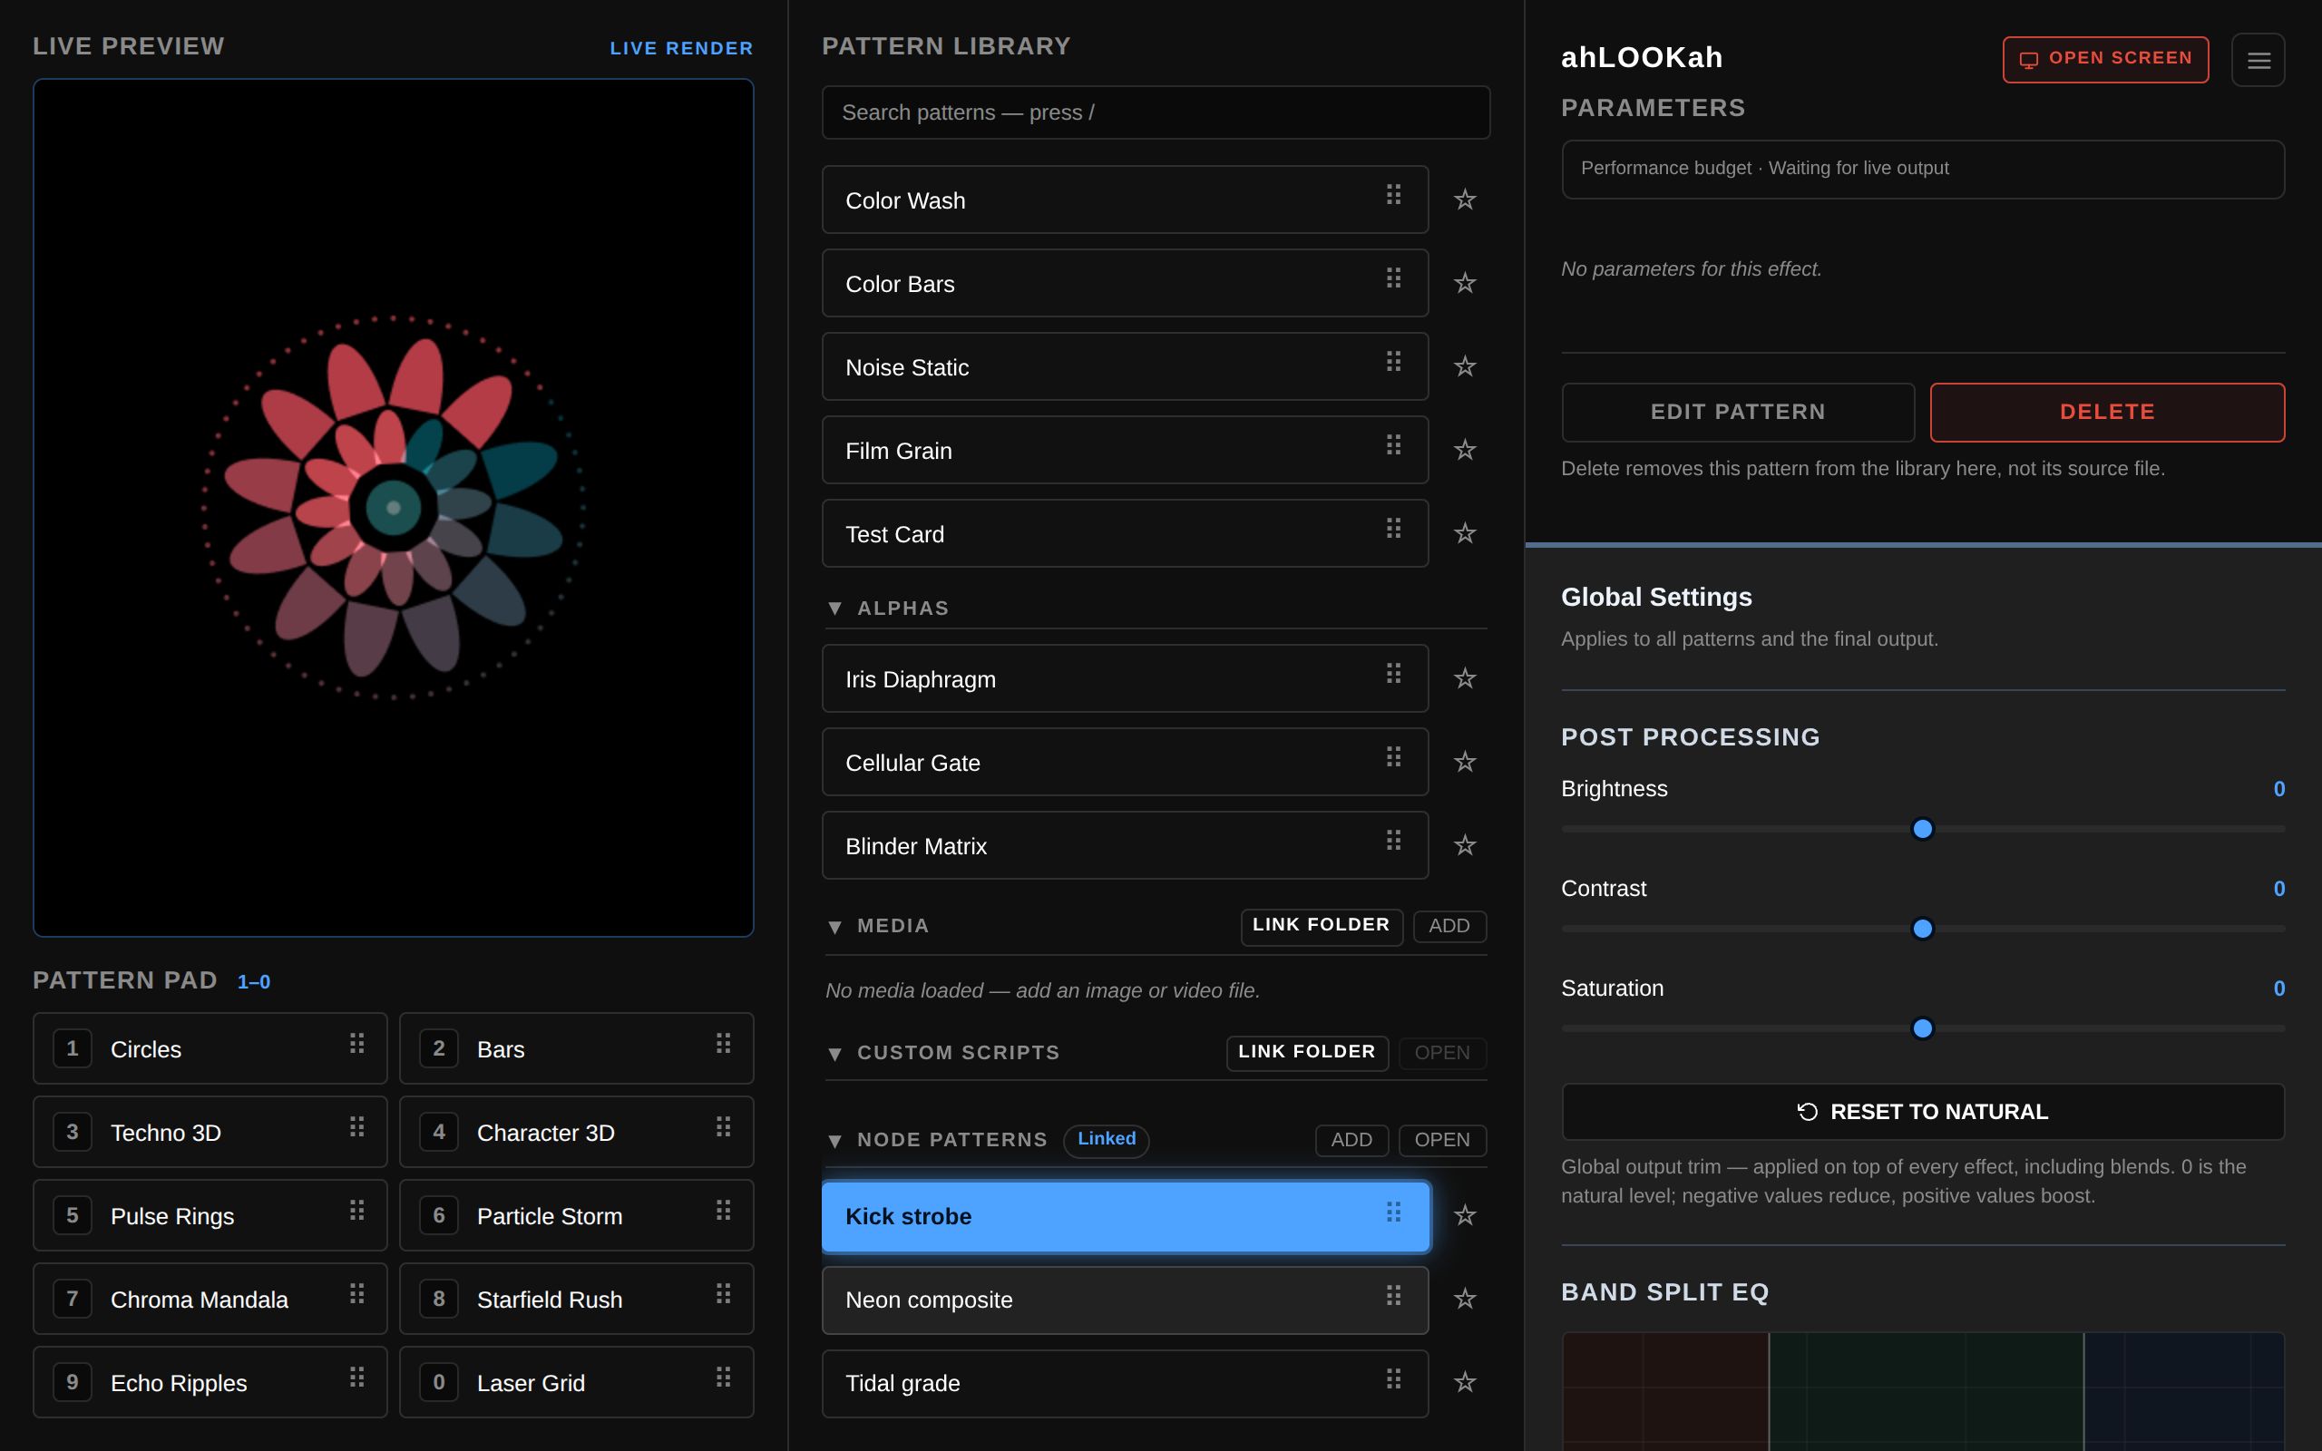Image resolution: width=2322 pixels, height=1451 pixels.
Task: Click the Bars pad drag handle
Action: pos(724,1044)
